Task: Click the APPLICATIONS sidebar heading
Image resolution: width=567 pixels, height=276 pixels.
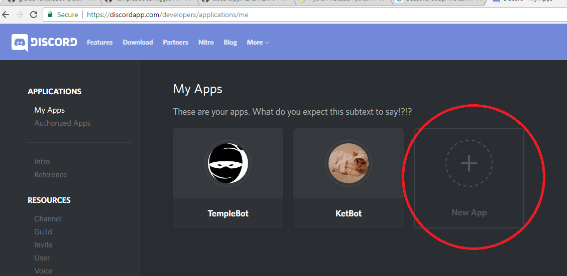Action: [x=55, y=92]
